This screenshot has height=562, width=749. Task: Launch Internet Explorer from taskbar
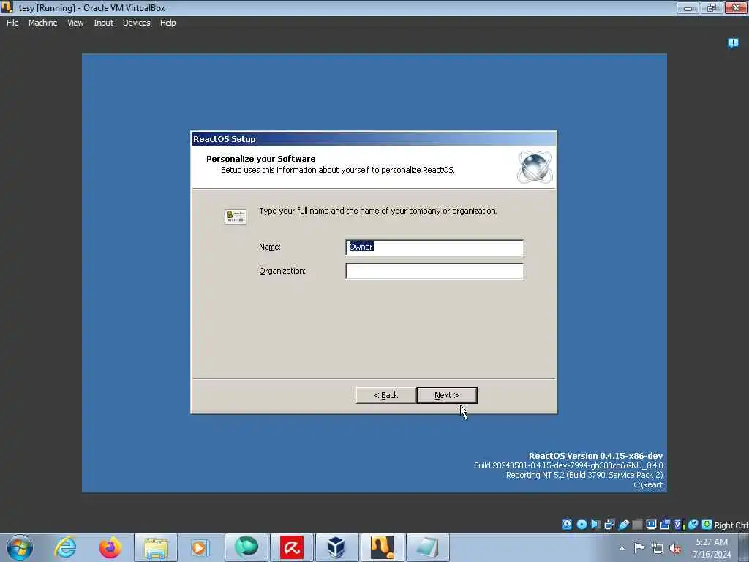coord(65,547)
